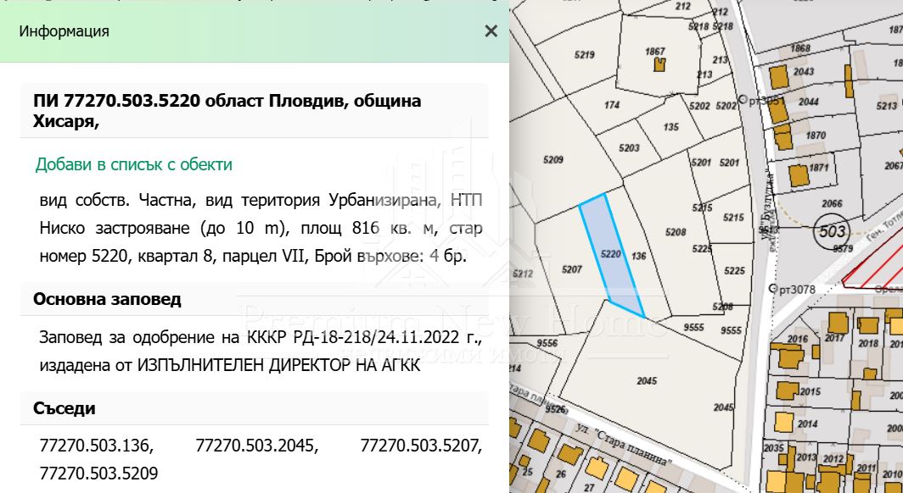This screenshot has width=903, height=493.
Task: Click parcel 5207 on the map
Action: [x=572, y=269]
